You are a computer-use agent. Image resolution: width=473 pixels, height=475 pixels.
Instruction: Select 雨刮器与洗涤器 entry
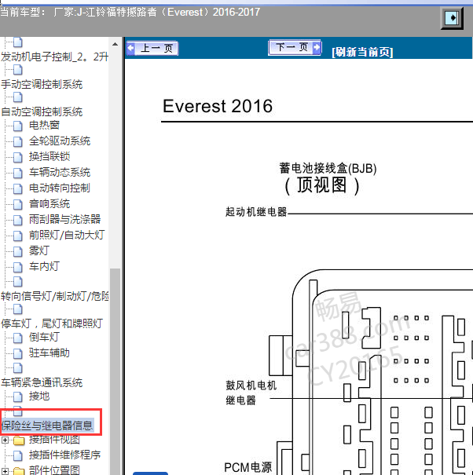point(65,219)
